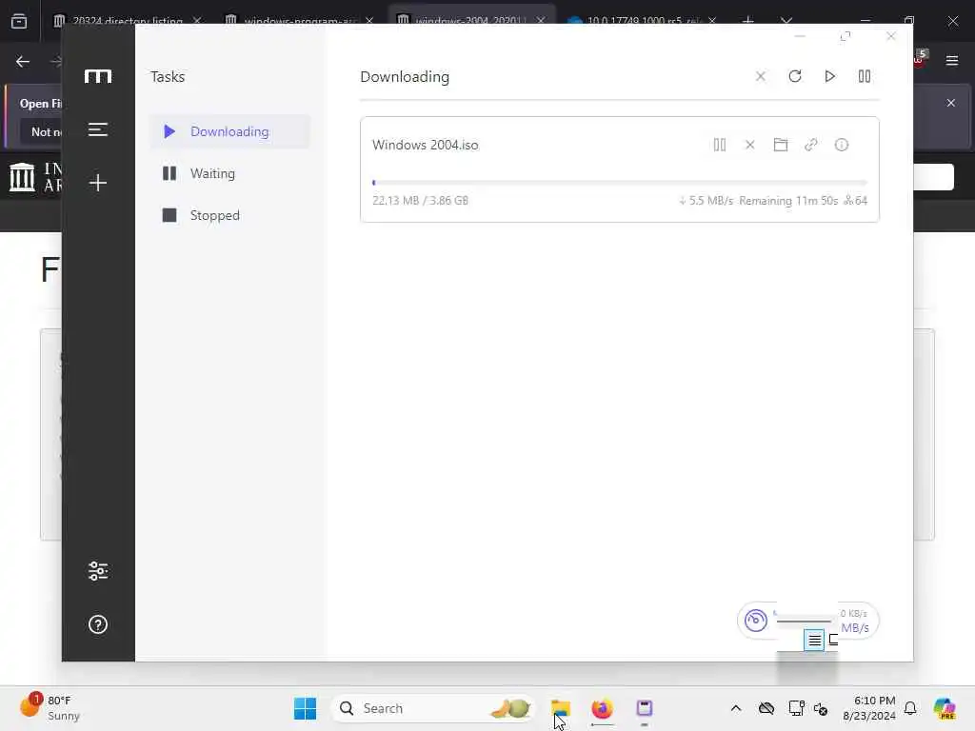Open the clock showing 6:10 PM

pyautogui.click(x=869, y=708)
